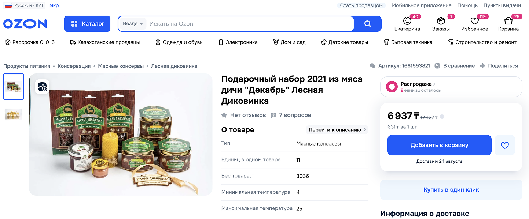529x219 pixels.
Task: Open the Помощь help link
Action: point(467,5)
